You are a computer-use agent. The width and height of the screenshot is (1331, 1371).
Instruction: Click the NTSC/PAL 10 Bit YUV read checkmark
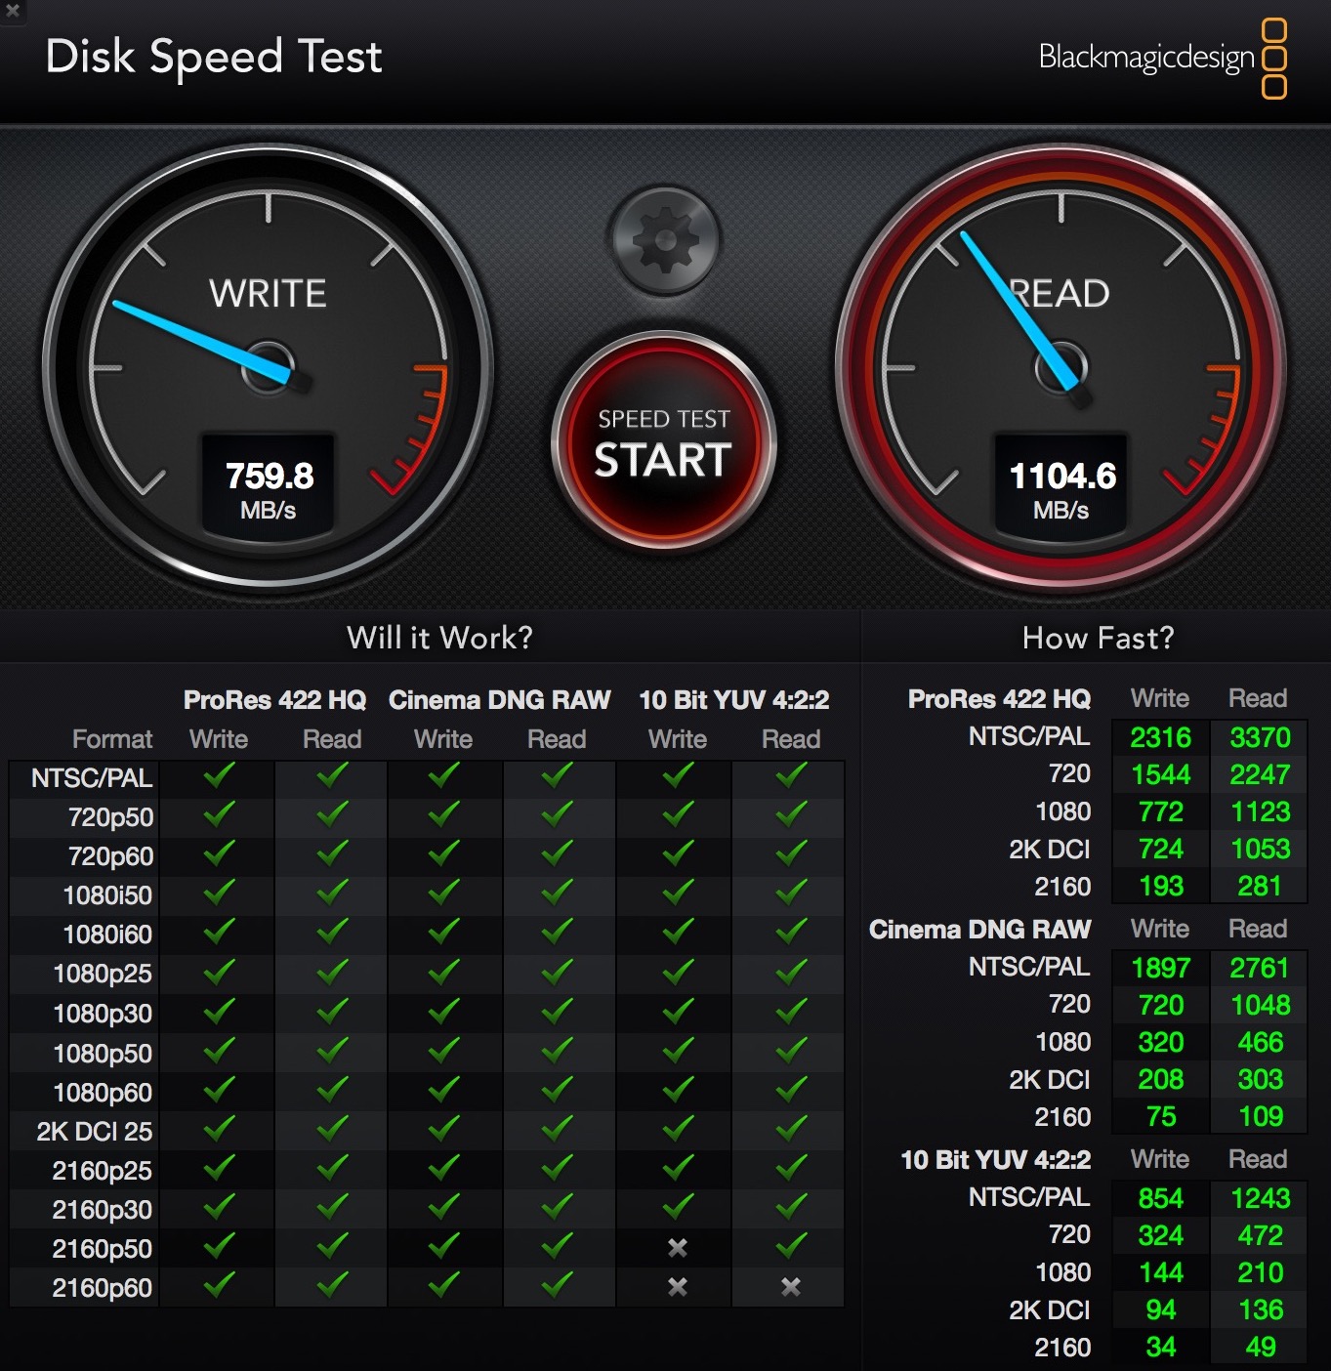click(x=791, y=775)
